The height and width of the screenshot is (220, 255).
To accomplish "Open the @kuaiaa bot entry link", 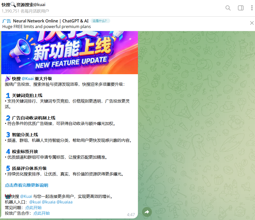I will [64, 202].
